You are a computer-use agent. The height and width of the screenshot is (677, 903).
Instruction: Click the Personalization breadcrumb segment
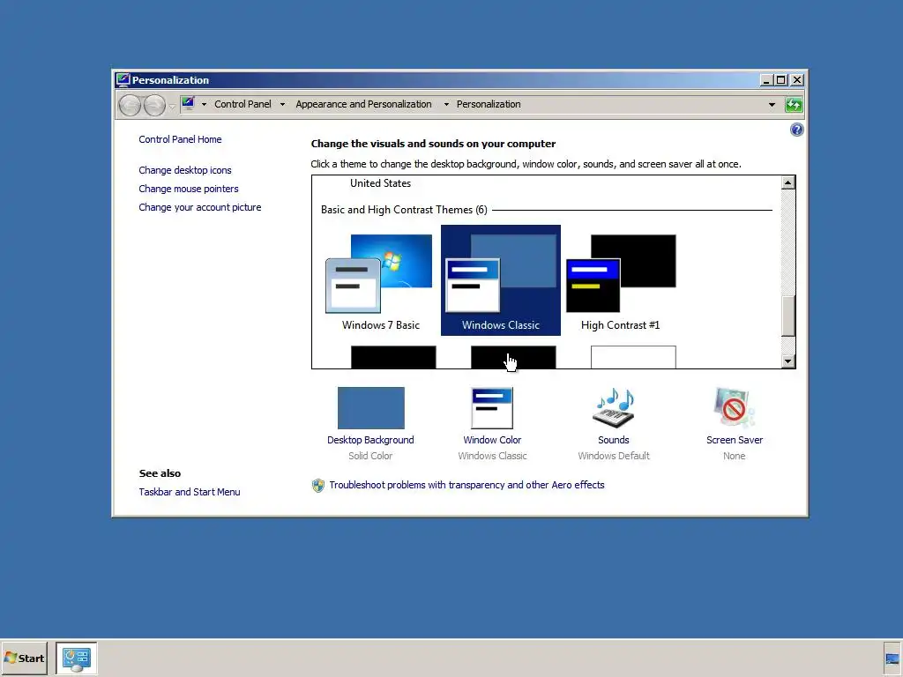pos(489,104)
